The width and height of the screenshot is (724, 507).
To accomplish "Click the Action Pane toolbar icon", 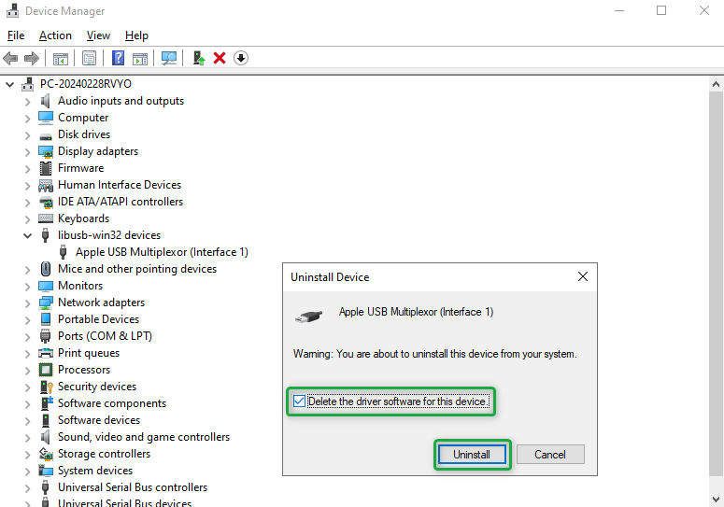I will click(x=140, y=58).
